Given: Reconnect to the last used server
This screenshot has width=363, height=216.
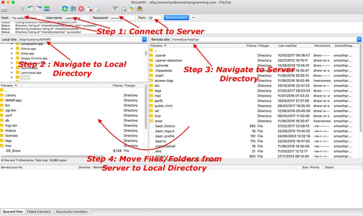Looking at the screenshot, I should click(97, 9).
